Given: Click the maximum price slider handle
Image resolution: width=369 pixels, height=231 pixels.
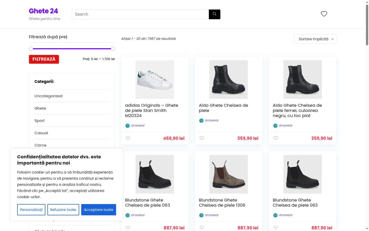Looking at the screenshot, I should [113, 49].
